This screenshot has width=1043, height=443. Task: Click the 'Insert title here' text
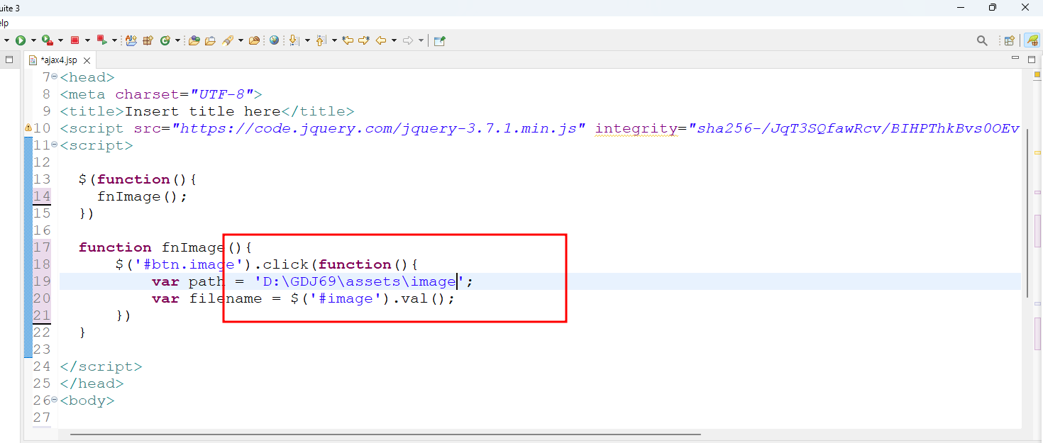203,111
